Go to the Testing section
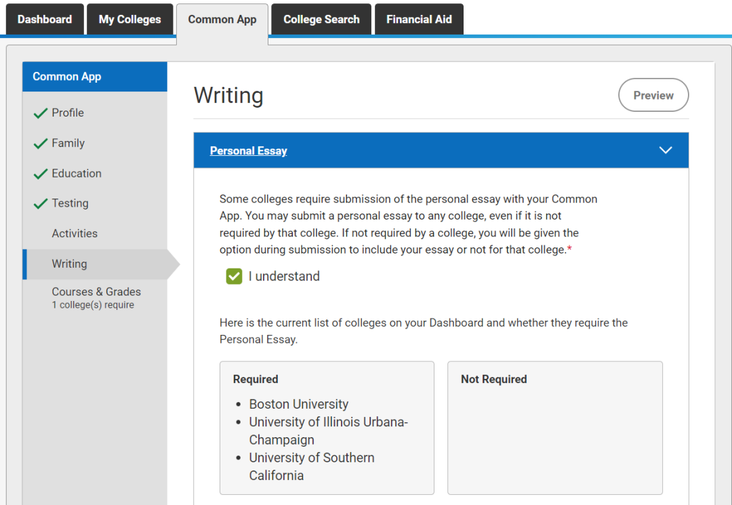The image size is (732, 505). [x=70, y=203]
